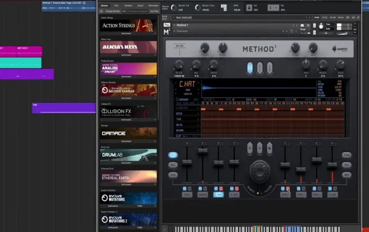Unmute the fourth channel next to C.HAT

pos(236,188)
